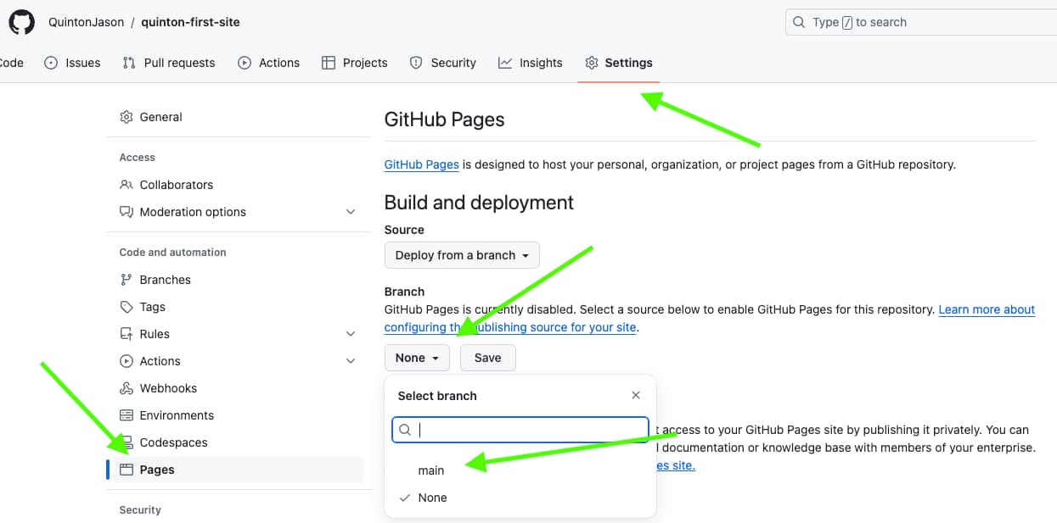Click the Codespaces icon
The image size is (1057, 523).
coord(127,442)
